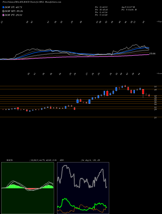Click the 29 price level label
The width and height of the screenshot is (162, 214).
point(155,110)
